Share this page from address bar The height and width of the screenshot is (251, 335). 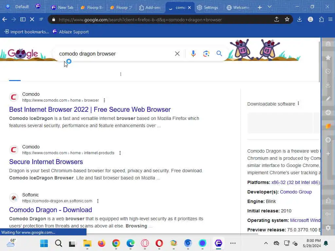(x=277, y=19)
